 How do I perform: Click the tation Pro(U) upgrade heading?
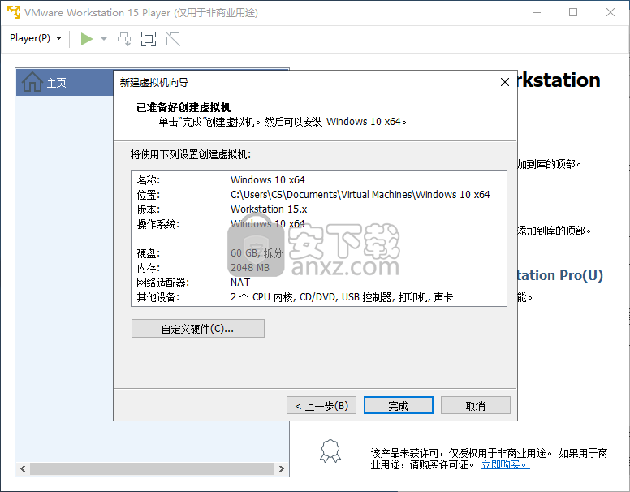(x=560, y=275)
